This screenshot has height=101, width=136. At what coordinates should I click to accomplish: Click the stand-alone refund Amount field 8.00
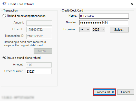pyautogui.click(x=39, y=65)
